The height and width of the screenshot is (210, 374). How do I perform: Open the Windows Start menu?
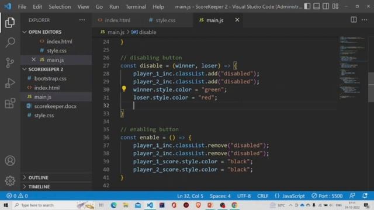coord(6,205)
